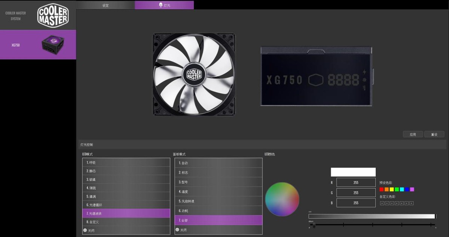Add custom color in fifth 自定义色彩 slot
This screenshot has width=449, height=237.
point(401,203)
